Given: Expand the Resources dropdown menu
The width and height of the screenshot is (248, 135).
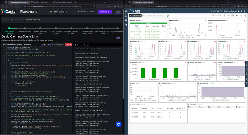Looking at the screenshot, I should (x=83, y=12).
